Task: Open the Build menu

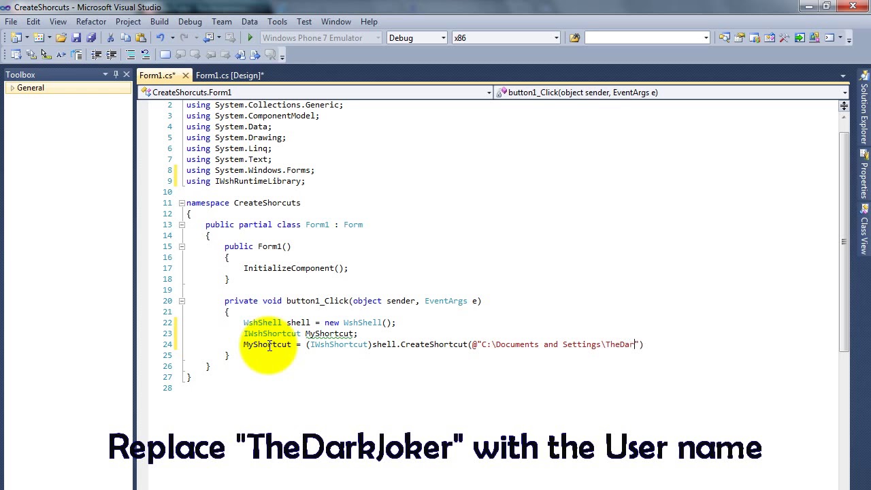Action: 159,22
